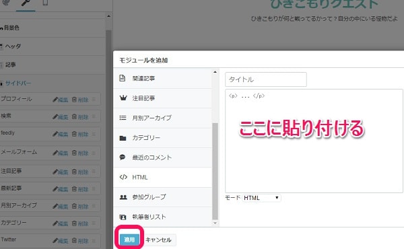Open the モード HTML dropdown
This screenshot has width=404, height=249.
click(x=261, y=198)
